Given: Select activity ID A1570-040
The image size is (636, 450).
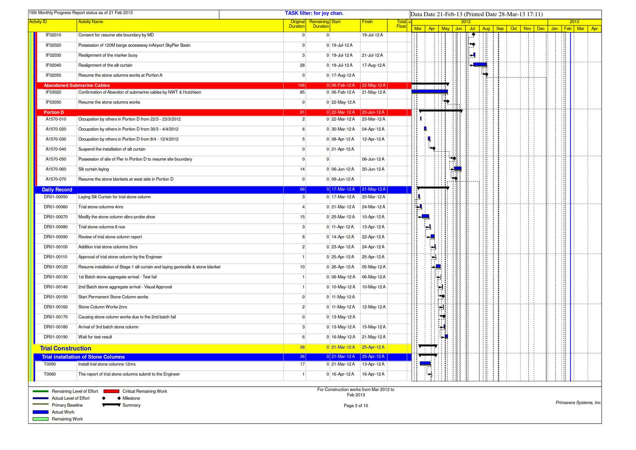Looking at the screenshot, I should point(56,149).
